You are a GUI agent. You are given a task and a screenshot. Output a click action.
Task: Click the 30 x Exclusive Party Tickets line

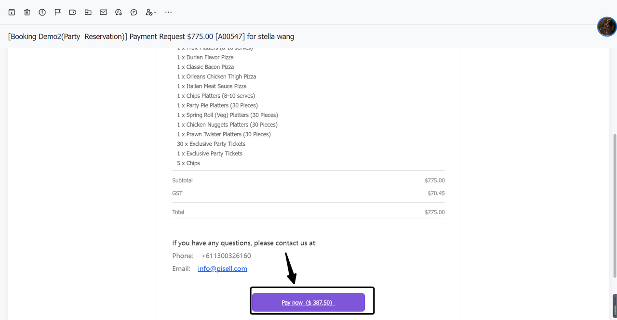[211, 144]
